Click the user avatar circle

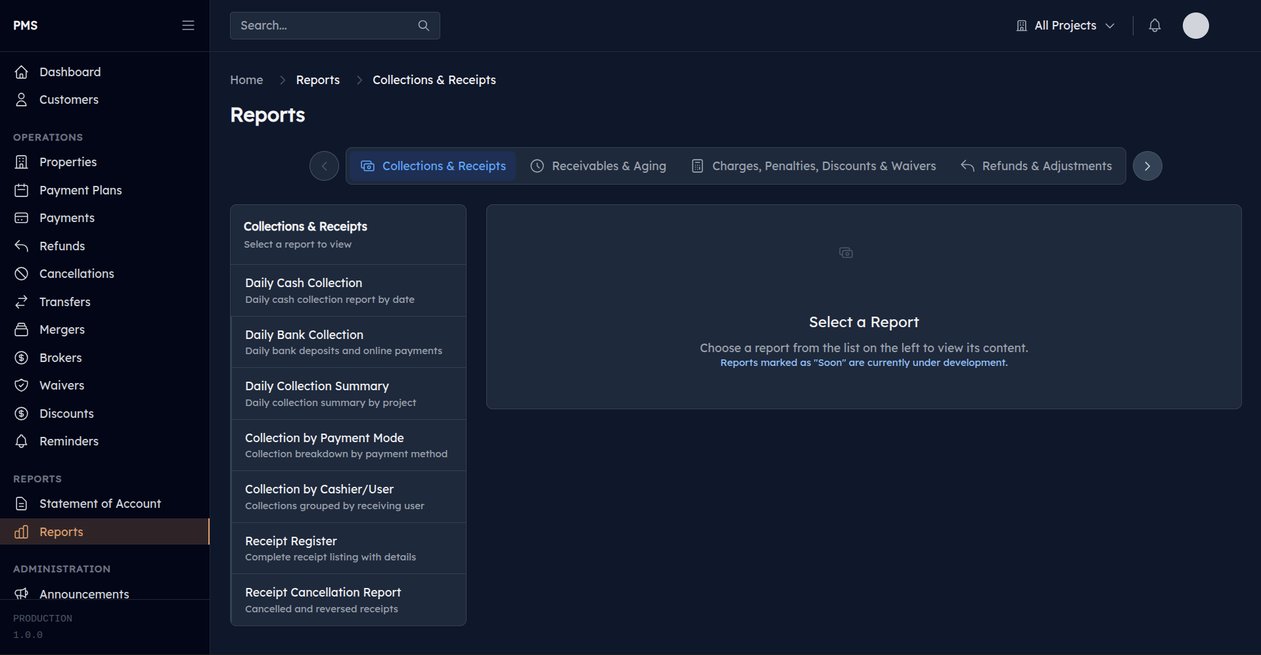tap(1195, 25)
